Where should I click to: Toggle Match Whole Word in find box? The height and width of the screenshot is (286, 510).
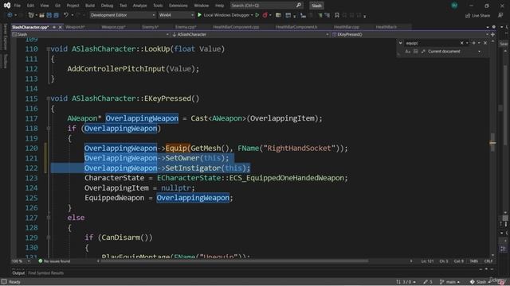tap(416, 51)
